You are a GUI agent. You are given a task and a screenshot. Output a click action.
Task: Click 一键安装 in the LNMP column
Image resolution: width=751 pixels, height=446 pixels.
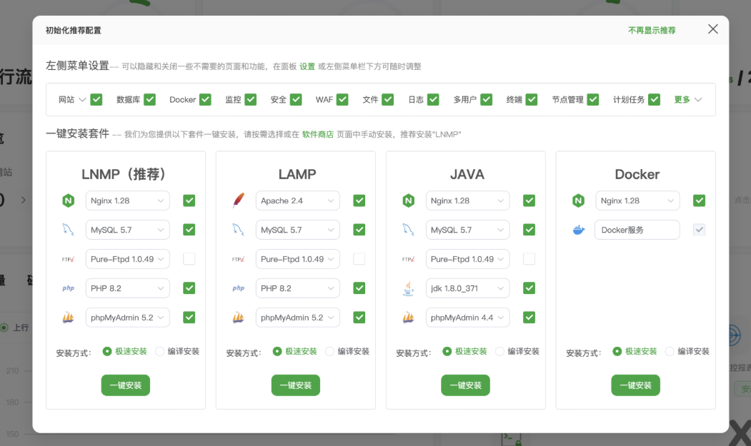point(125,384)
